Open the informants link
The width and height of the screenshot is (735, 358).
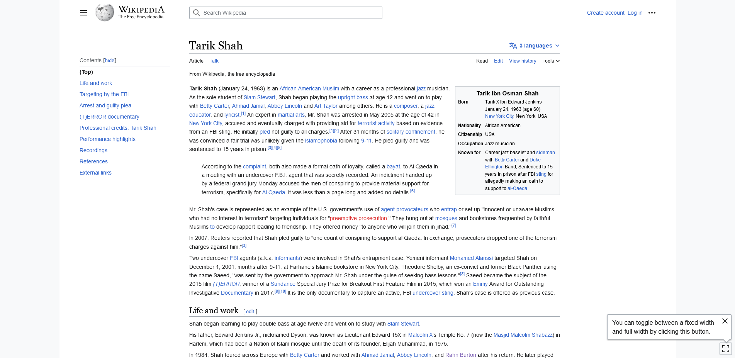[x=287, y=258]
